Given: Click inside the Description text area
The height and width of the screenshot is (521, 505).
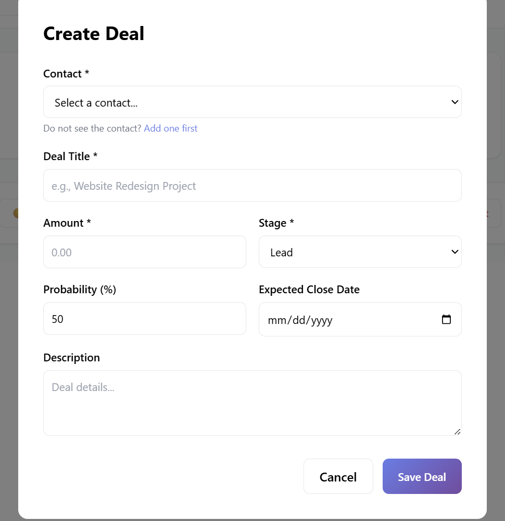Looking at the screenshot, I should click(x=252, y=402).
